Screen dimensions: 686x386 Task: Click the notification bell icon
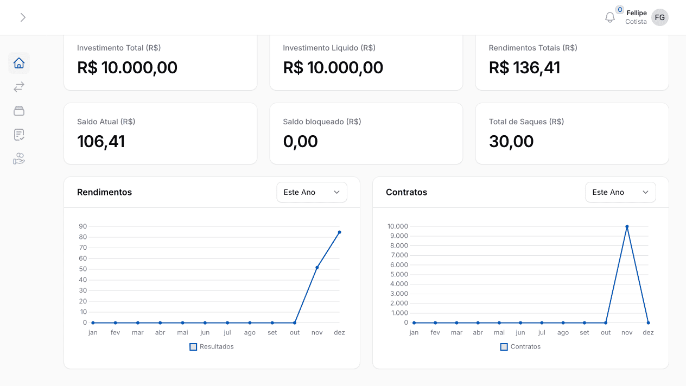[x=610, y=17]
